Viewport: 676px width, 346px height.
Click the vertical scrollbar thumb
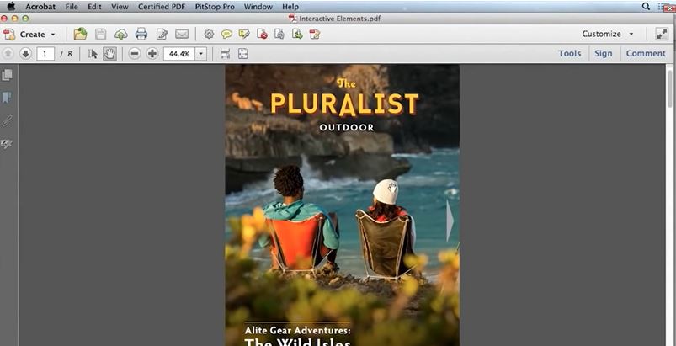(x=669, y=88)
